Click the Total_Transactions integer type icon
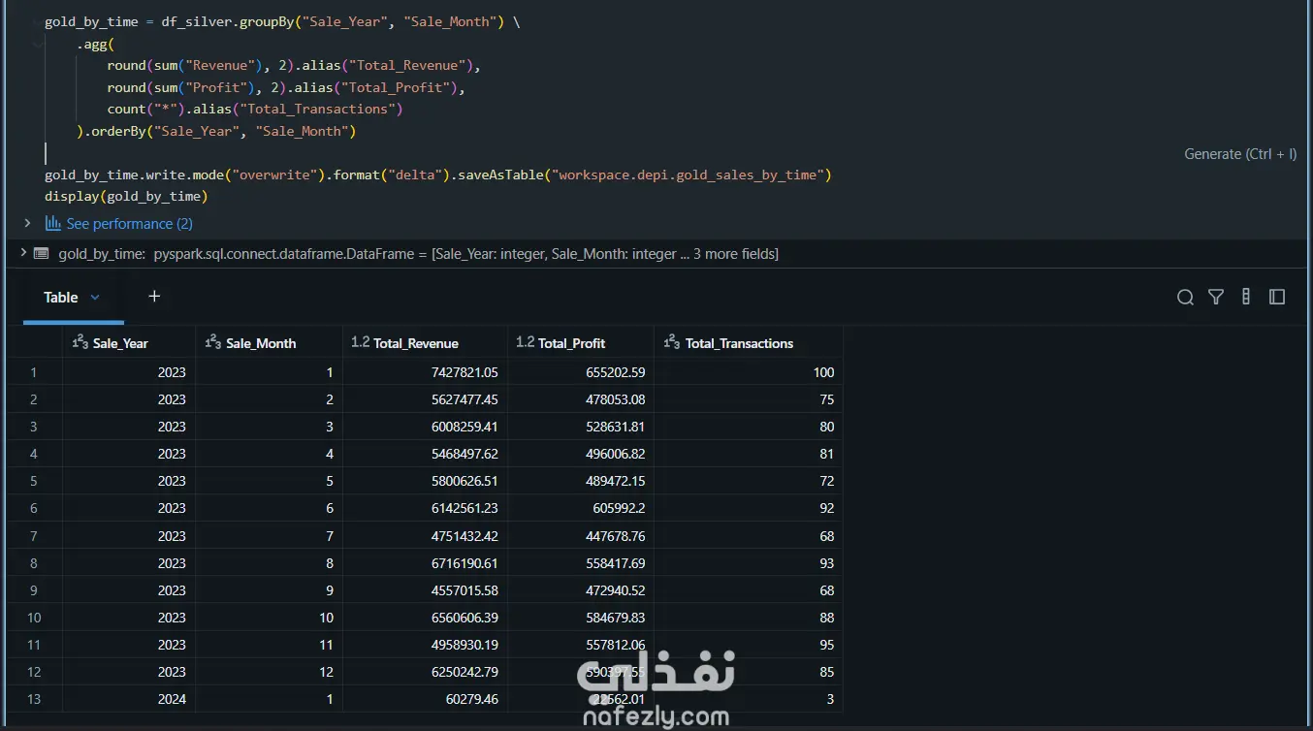Viewport: 1313px width, 731px height. (673, 342)
